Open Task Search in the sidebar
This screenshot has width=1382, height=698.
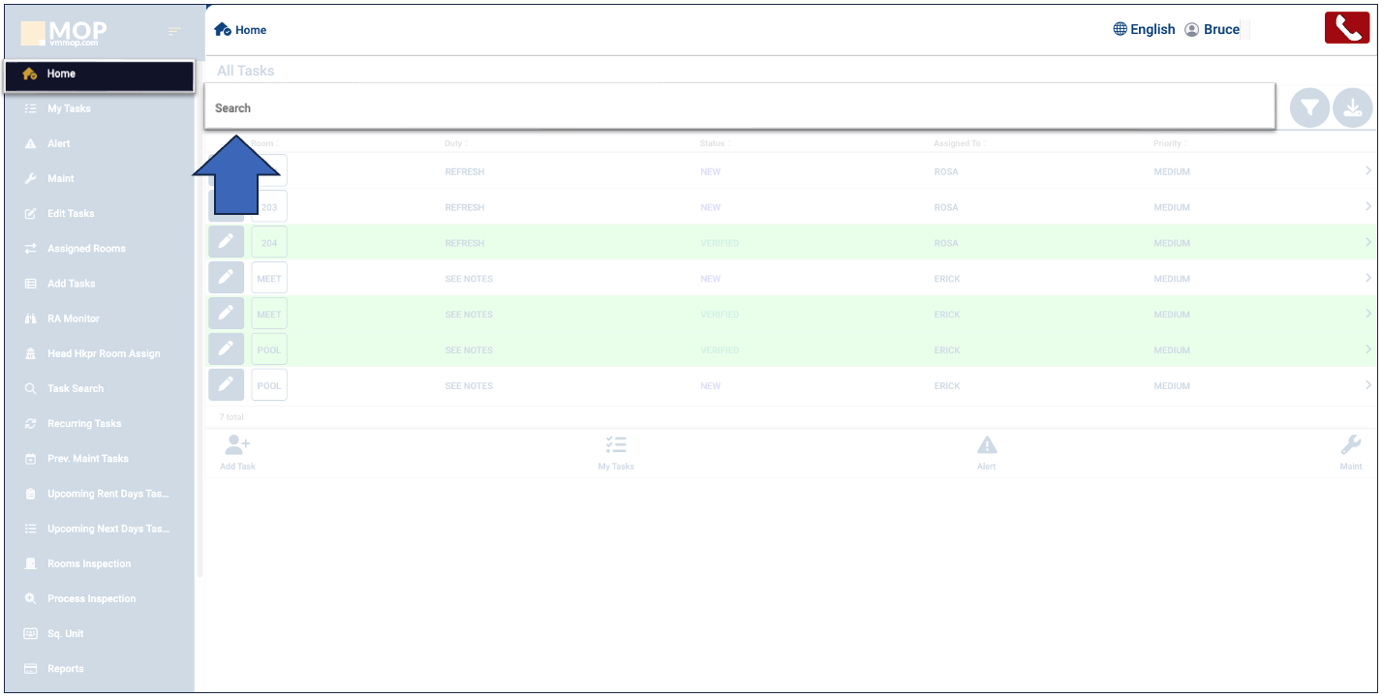(x=76, y=388)
